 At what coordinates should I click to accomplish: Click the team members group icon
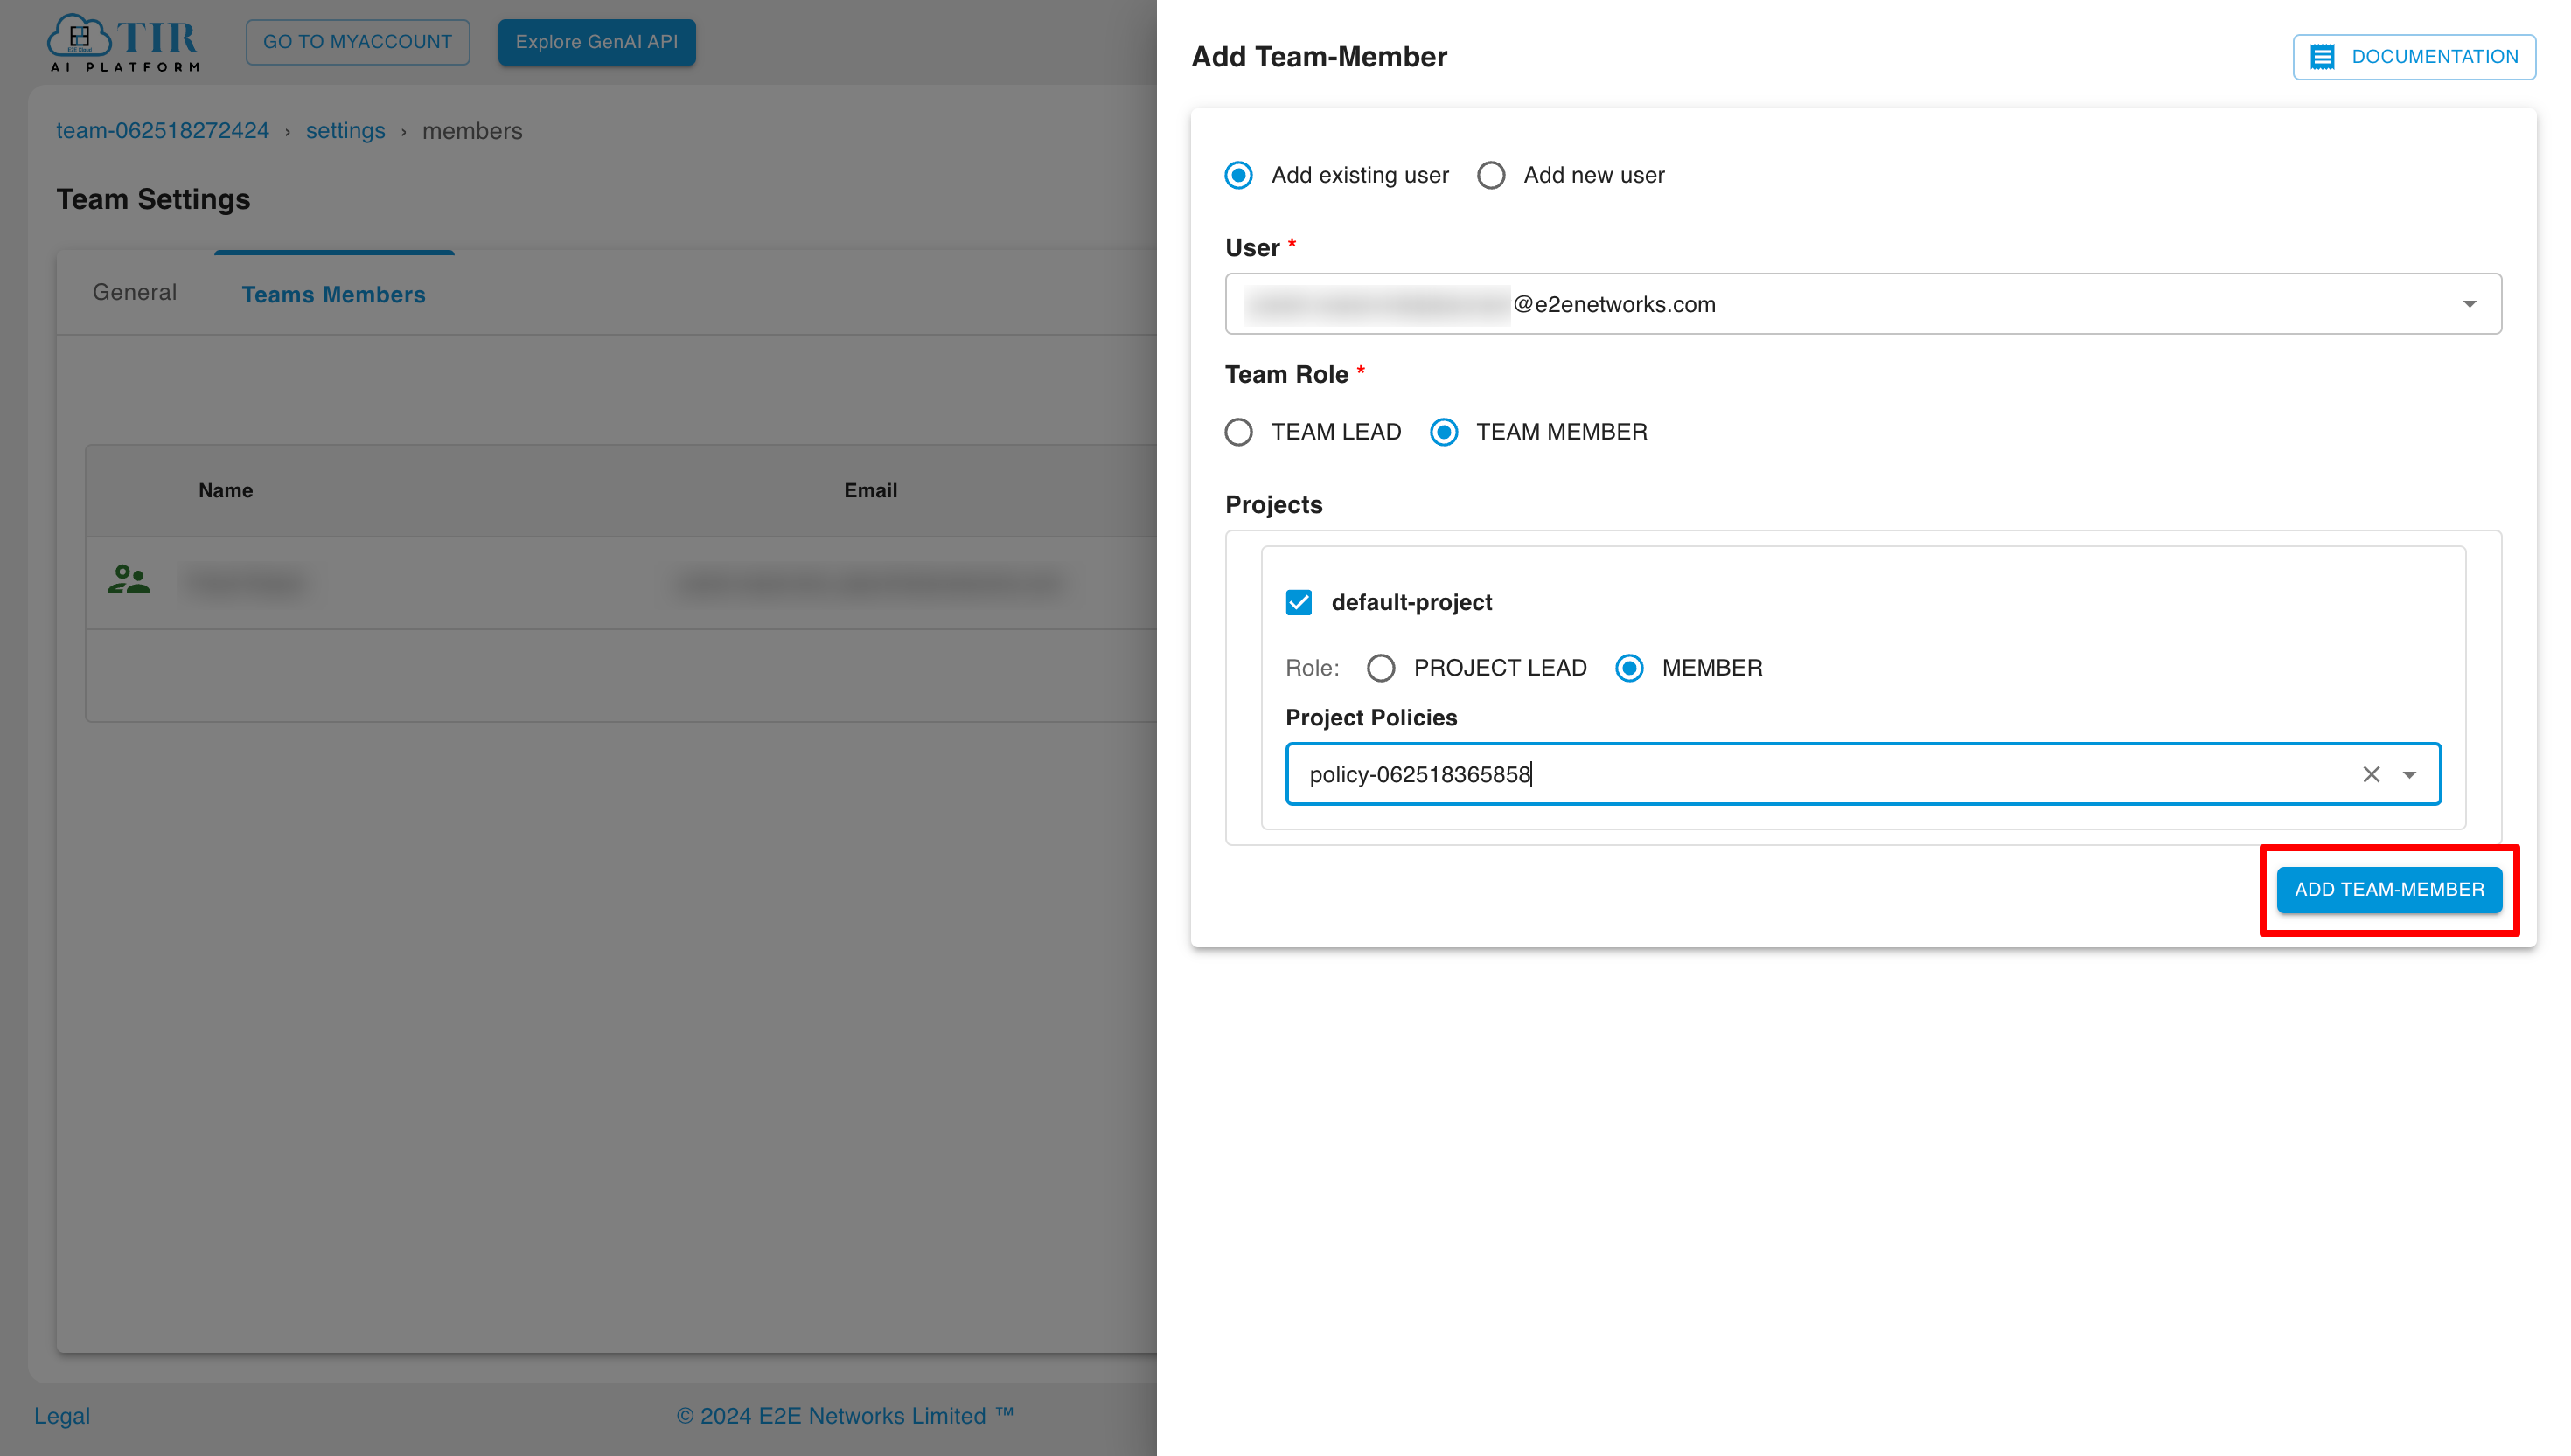pos(129,580)
